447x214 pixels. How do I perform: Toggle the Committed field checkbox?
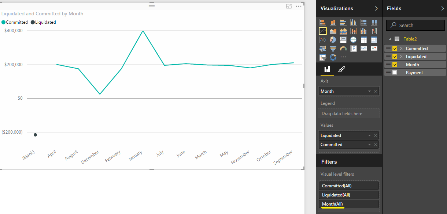395,49
